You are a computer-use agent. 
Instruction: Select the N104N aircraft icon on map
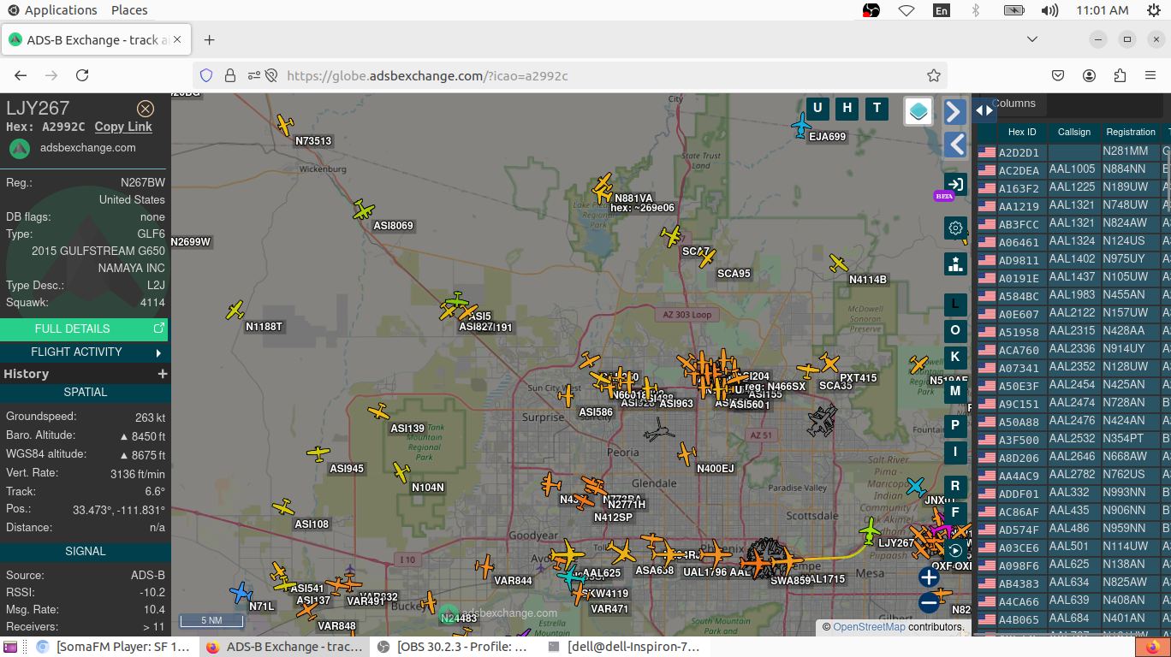(x=401, y=471)
